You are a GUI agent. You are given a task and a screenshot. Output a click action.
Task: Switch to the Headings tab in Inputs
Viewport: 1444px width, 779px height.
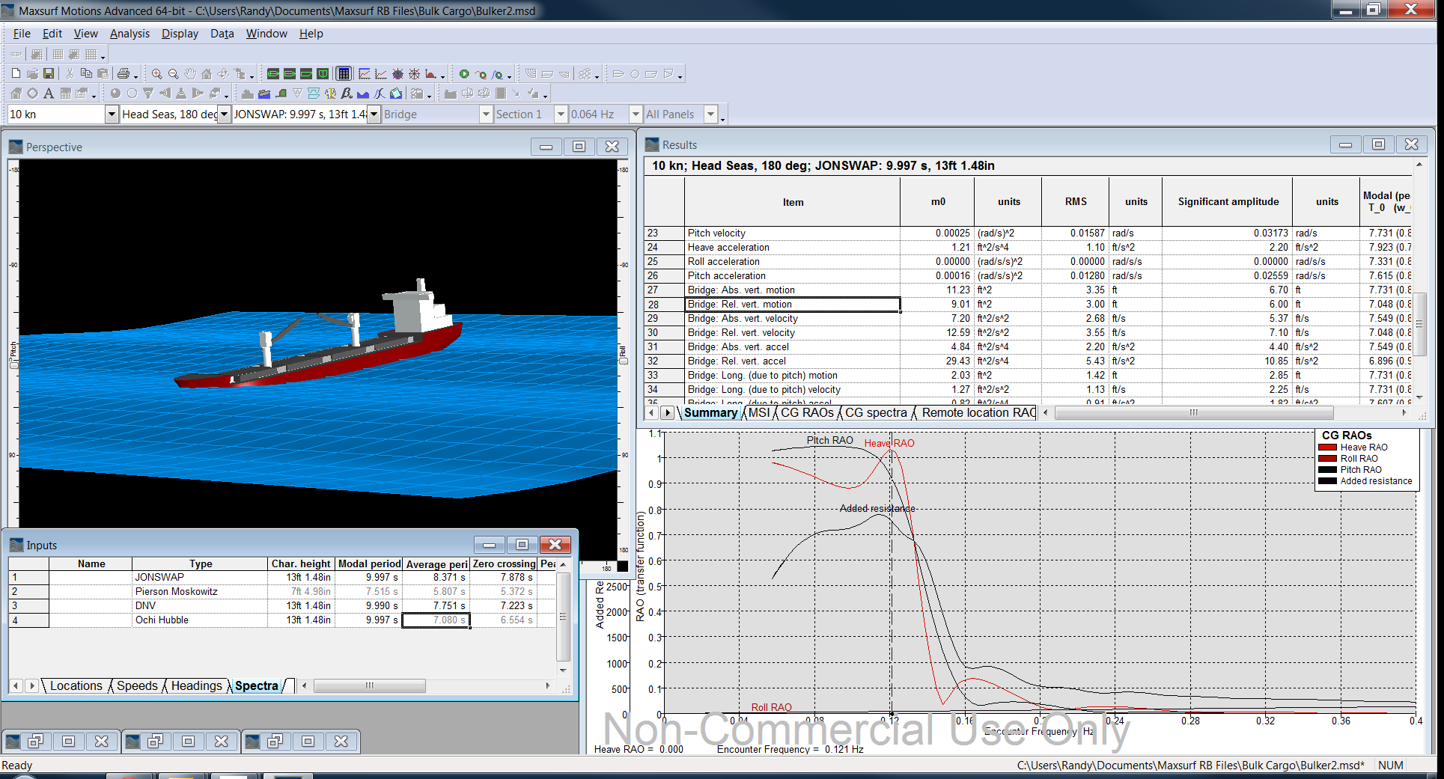tap(197, 685)
